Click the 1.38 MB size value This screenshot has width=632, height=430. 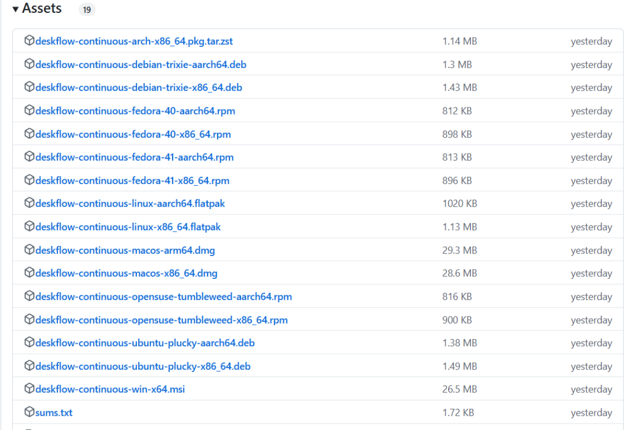459,343
